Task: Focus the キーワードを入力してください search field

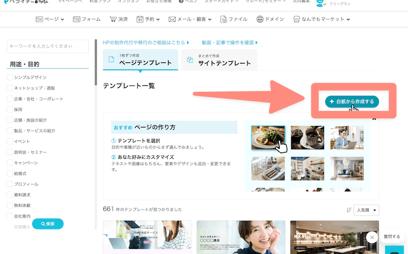Action: point(48,46)
